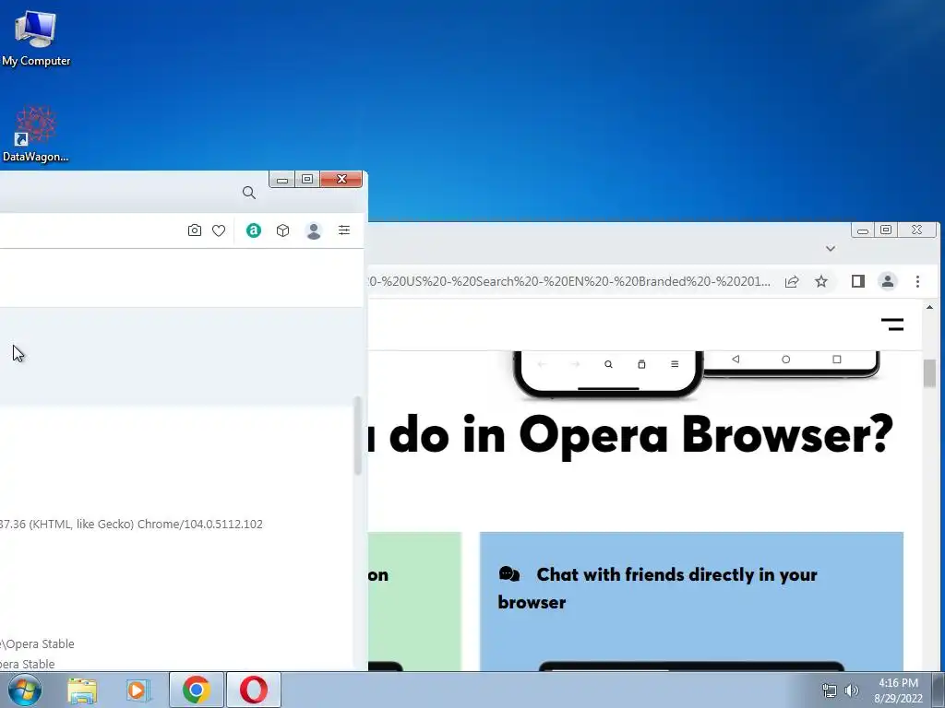Expand Chrome tab search chevron
Screen dimensions: 945x708
click(x=831, y=249)
